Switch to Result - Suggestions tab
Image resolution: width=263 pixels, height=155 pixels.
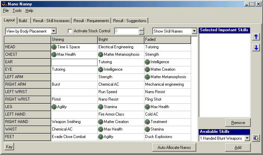coord(130,21)
